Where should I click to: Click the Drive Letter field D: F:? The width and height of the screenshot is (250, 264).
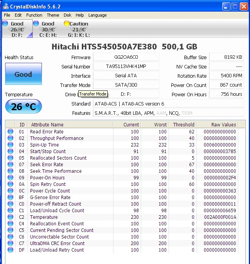pyautogui.click(x=126, y=94)
